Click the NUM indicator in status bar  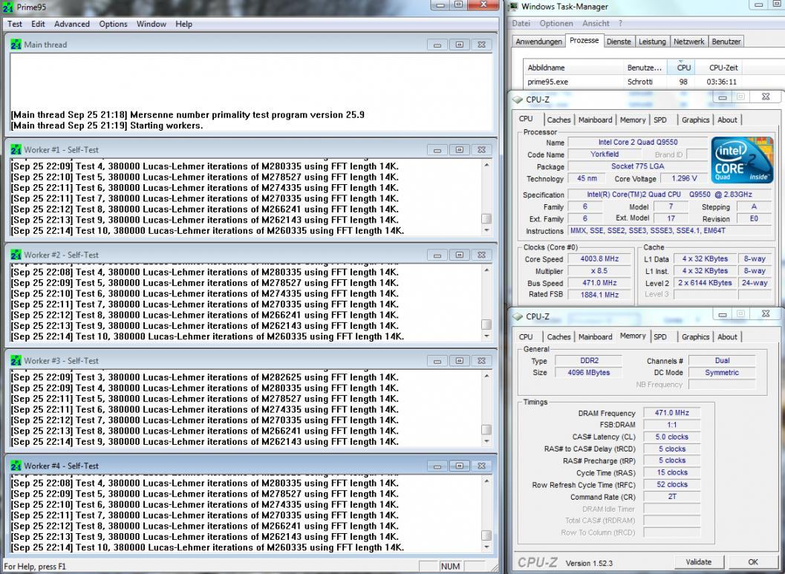tap(450, 566)
